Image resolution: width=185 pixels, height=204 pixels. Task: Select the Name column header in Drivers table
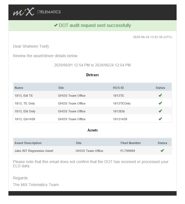coord(19,88)
